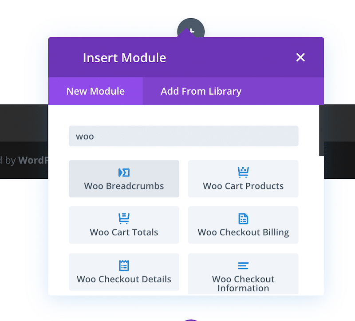The height and width of the screenshot is (321, 355).
Task: Choose the Woo Cart Products module
Action: (243, 179)
